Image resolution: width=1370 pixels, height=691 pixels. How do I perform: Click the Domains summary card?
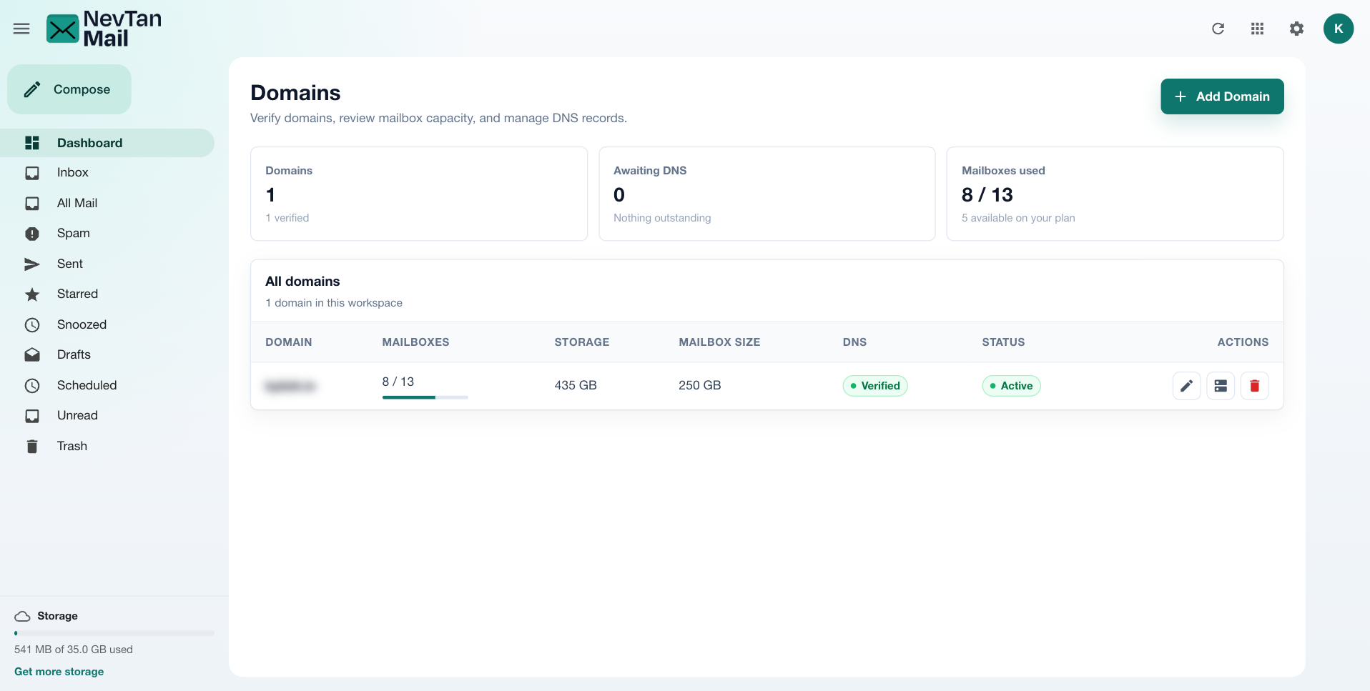click(x=419, y=194)
